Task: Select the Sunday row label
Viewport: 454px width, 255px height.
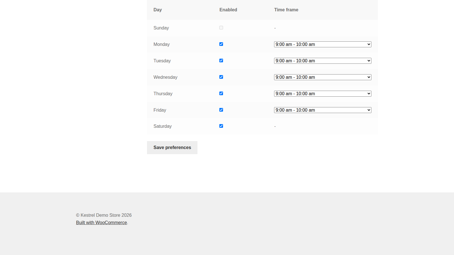Action: [161, 28]
